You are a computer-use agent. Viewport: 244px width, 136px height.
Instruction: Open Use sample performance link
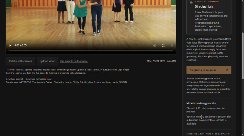click(x=74, y=61)
